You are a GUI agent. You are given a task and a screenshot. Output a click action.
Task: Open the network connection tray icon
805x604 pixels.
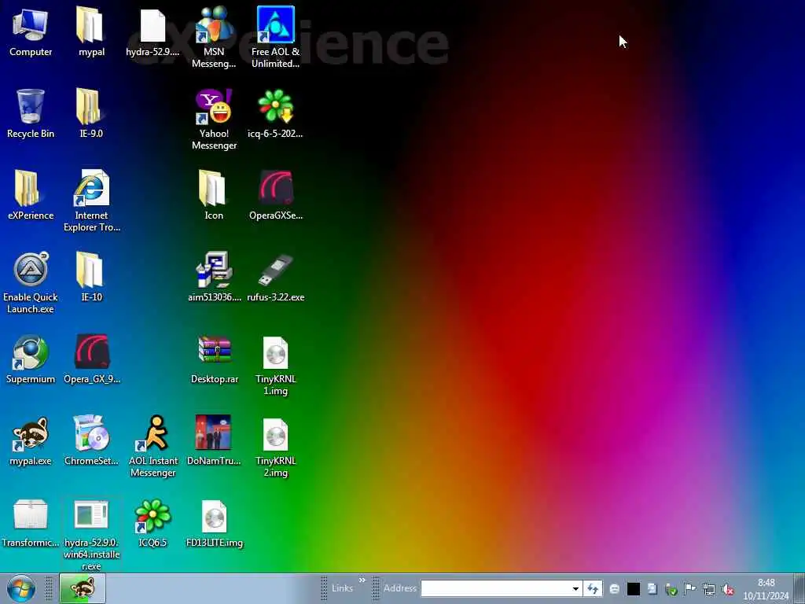[x=709, y=590]
